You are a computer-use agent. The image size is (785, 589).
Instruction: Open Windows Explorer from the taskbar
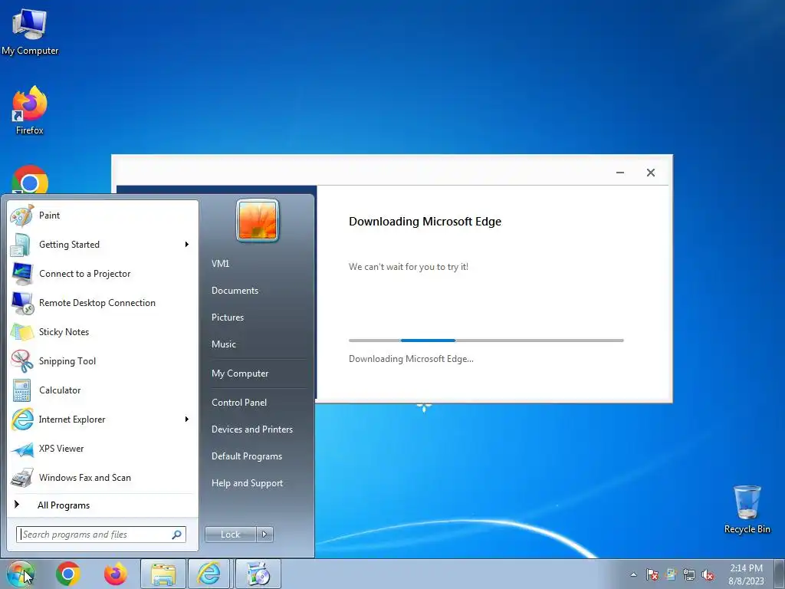163,574
